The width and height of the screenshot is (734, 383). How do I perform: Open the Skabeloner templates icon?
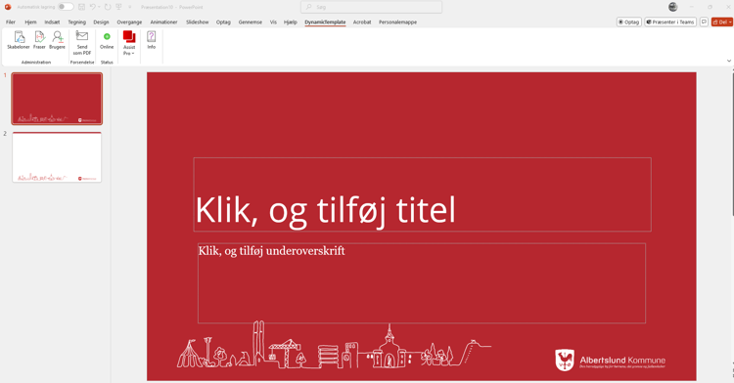click(x=19, y=40)
